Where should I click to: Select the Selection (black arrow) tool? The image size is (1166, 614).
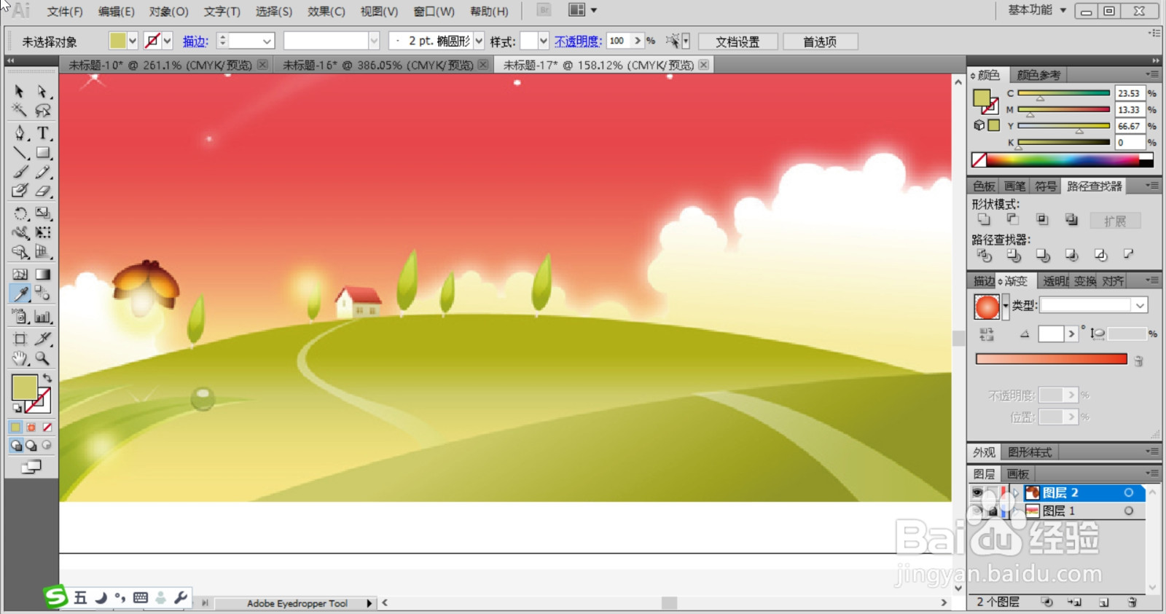[x=20, y=92]
